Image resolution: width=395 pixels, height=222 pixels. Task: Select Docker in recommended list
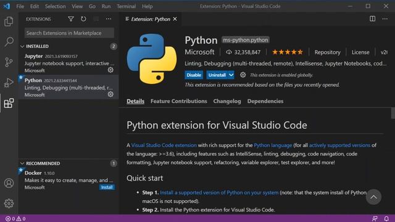[x=69, y=180]
